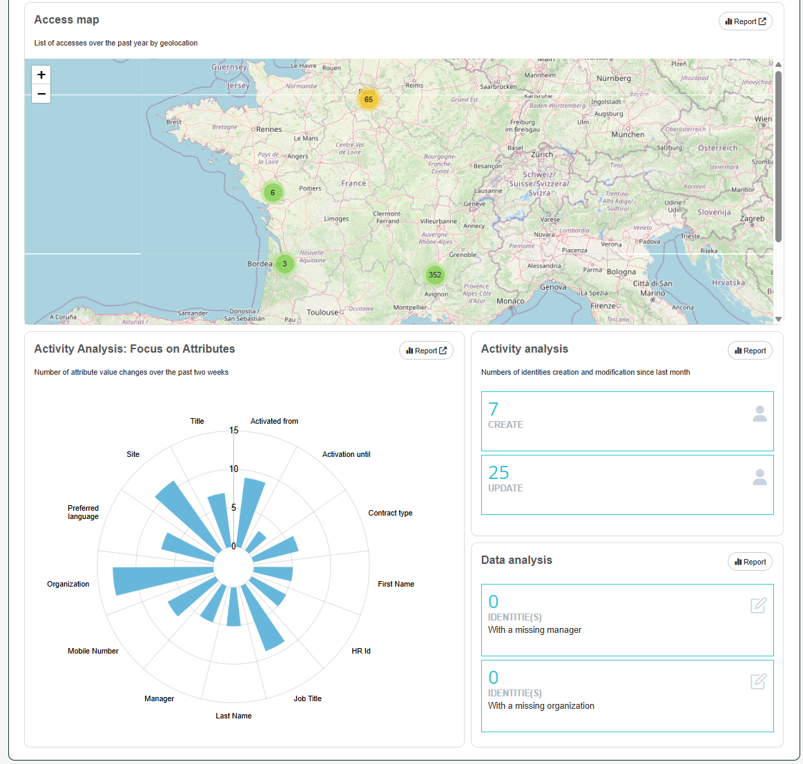The width and height of the screenshot is (803, 764).
Task: Click edit icon for missing organization identities
Action: pos(758,681)
